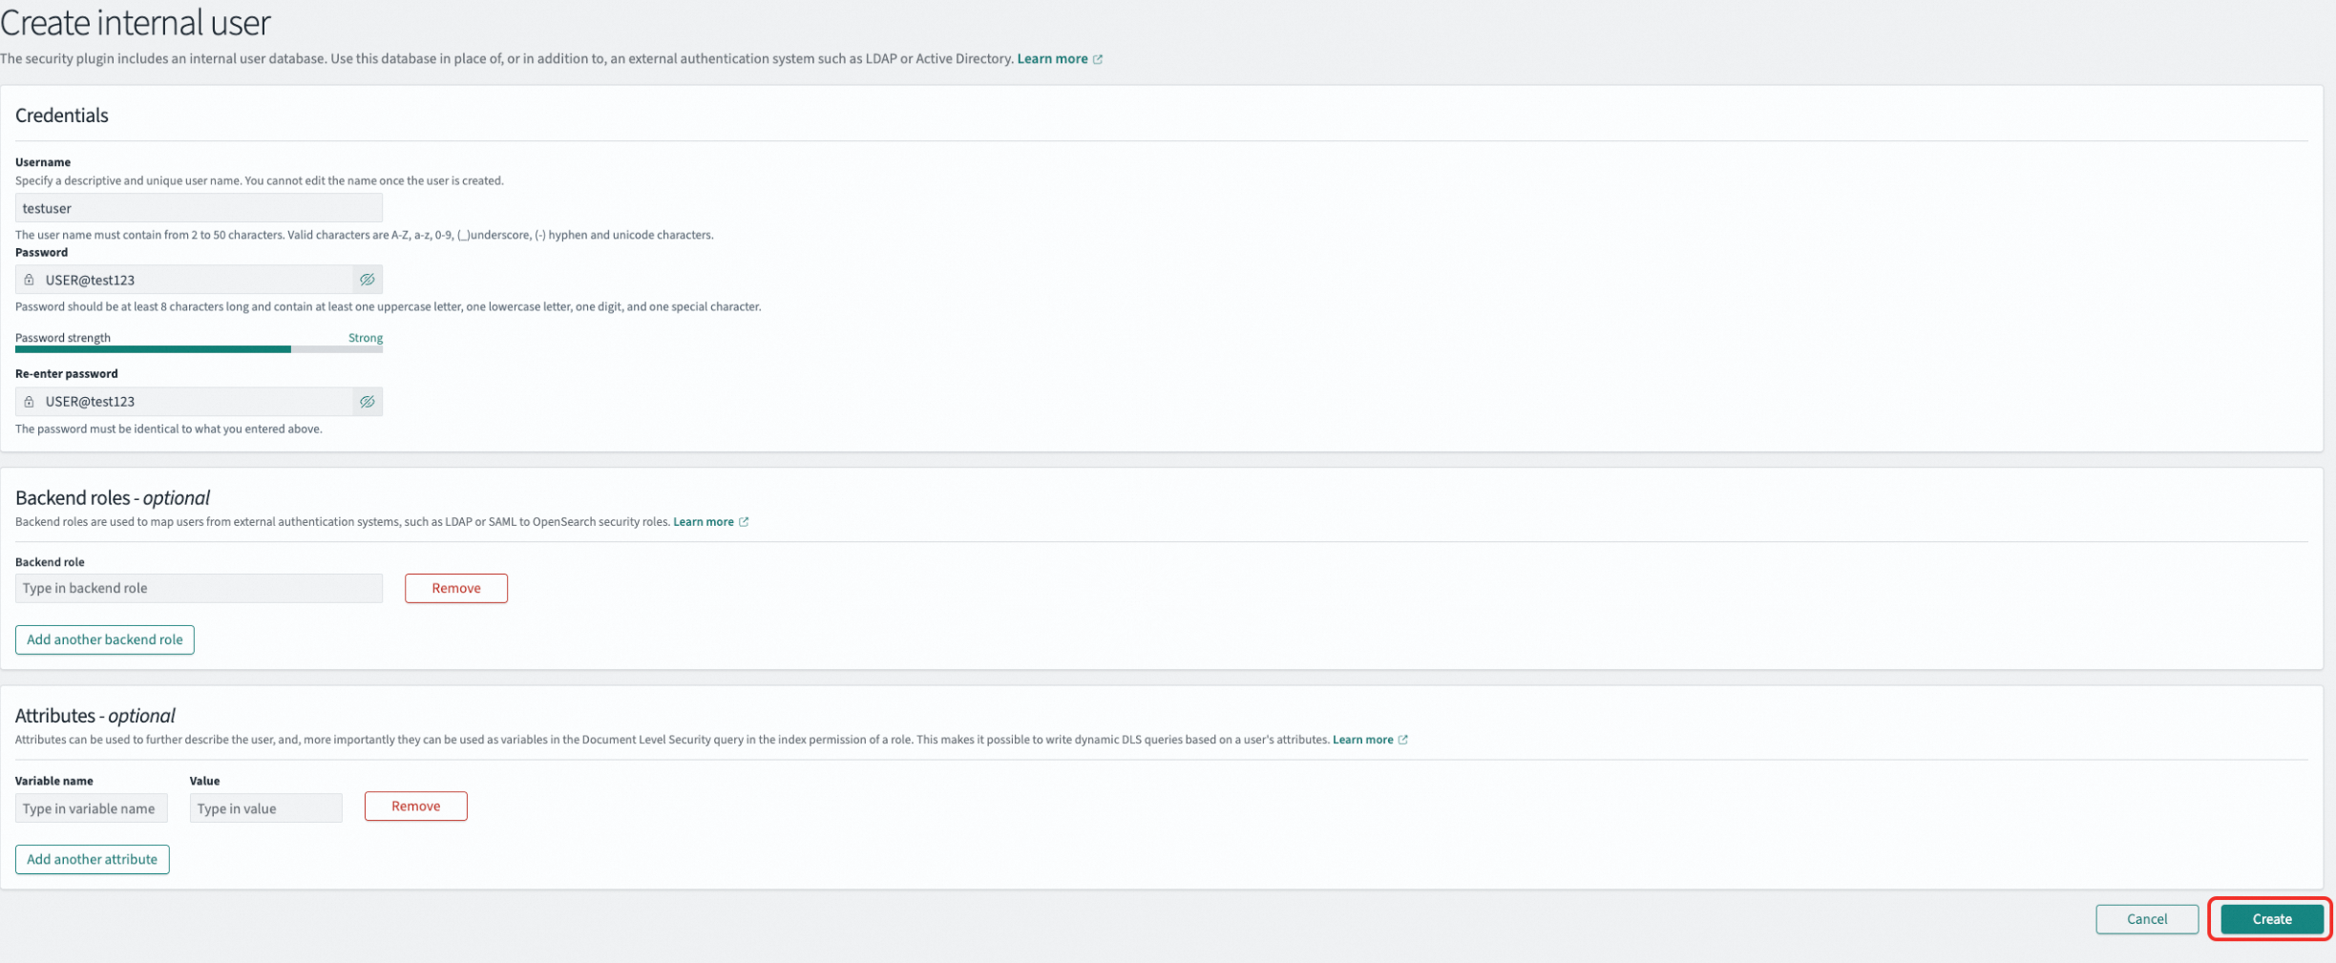Click the Credentials section heading
Viewport: 2336px width, 963px height.
[x=62, y=115]
